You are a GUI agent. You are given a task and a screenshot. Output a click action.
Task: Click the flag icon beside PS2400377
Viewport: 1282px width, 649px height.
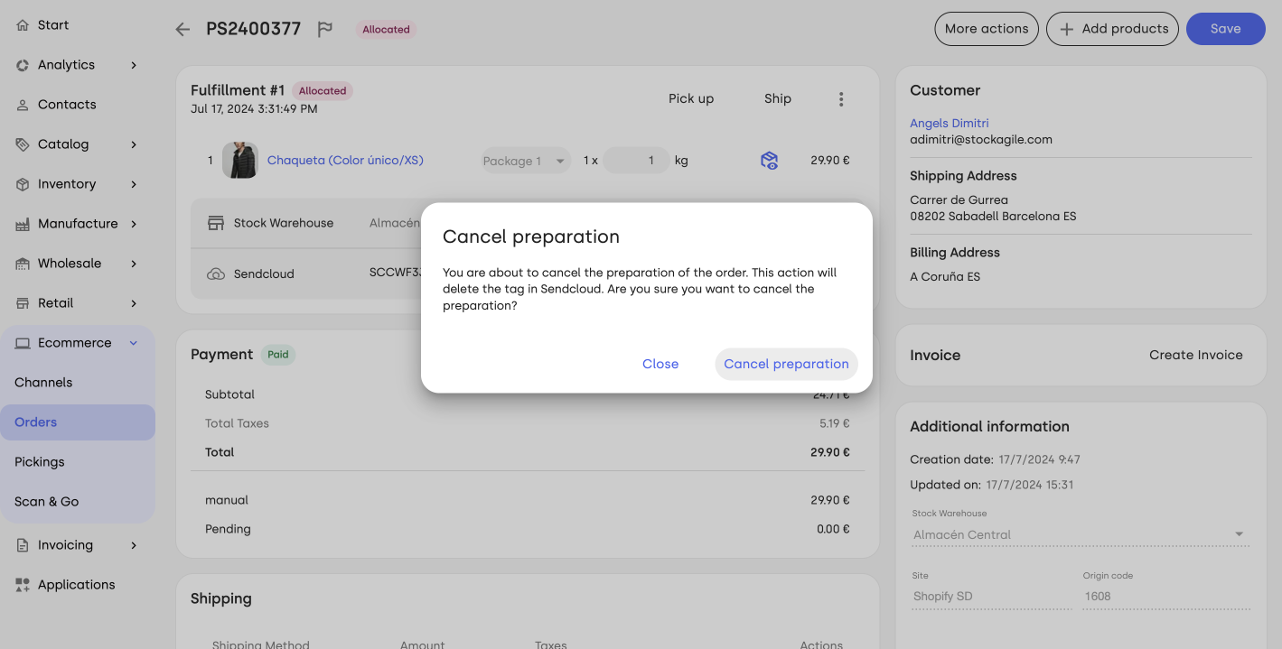click(x=325, y=30)
